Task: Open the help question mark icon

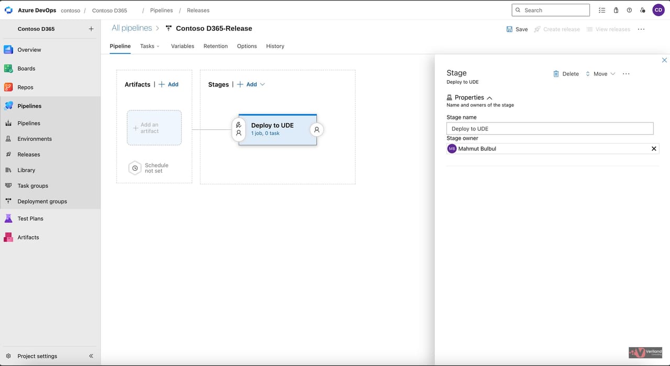Action: (629, 10)
